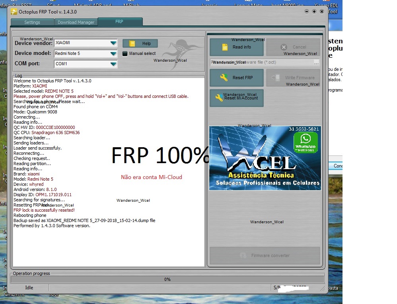
Task: Click the Read info button
Action: point(236,47)
